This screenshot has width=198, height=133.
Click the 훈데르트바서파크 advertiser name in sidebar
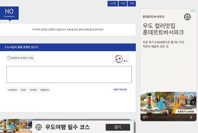(x=154, y=17)
